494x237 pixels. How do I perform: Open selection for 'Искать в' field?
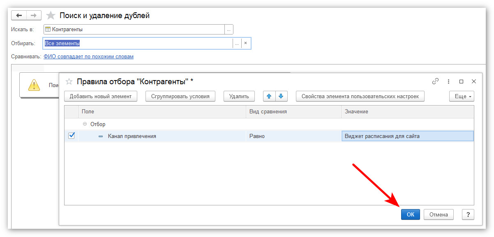tap(229, 30)
